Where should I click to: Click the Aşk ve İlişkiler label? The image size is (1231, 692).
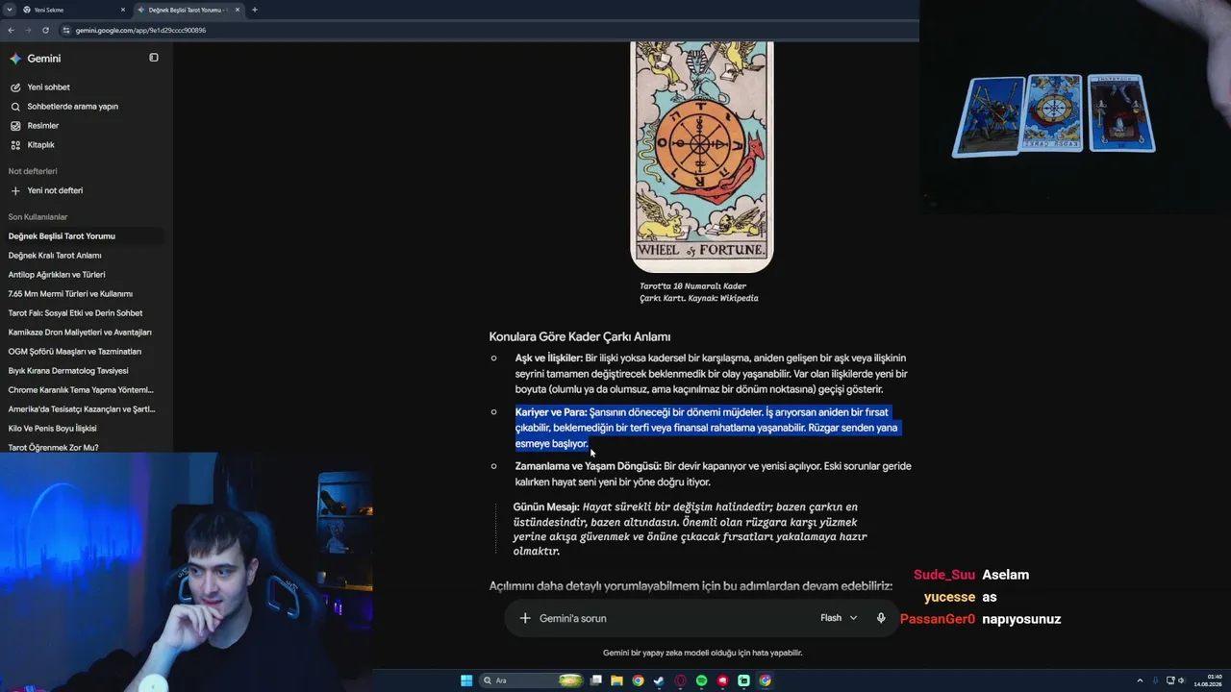pyautogui.click(x=549, y=358)
